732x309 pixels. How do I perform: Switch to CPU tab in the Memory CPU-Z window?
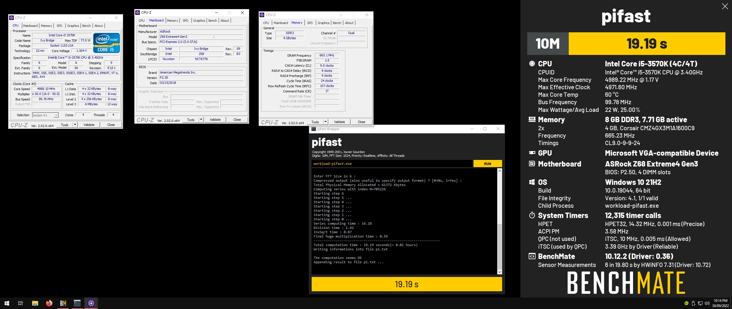266,23
